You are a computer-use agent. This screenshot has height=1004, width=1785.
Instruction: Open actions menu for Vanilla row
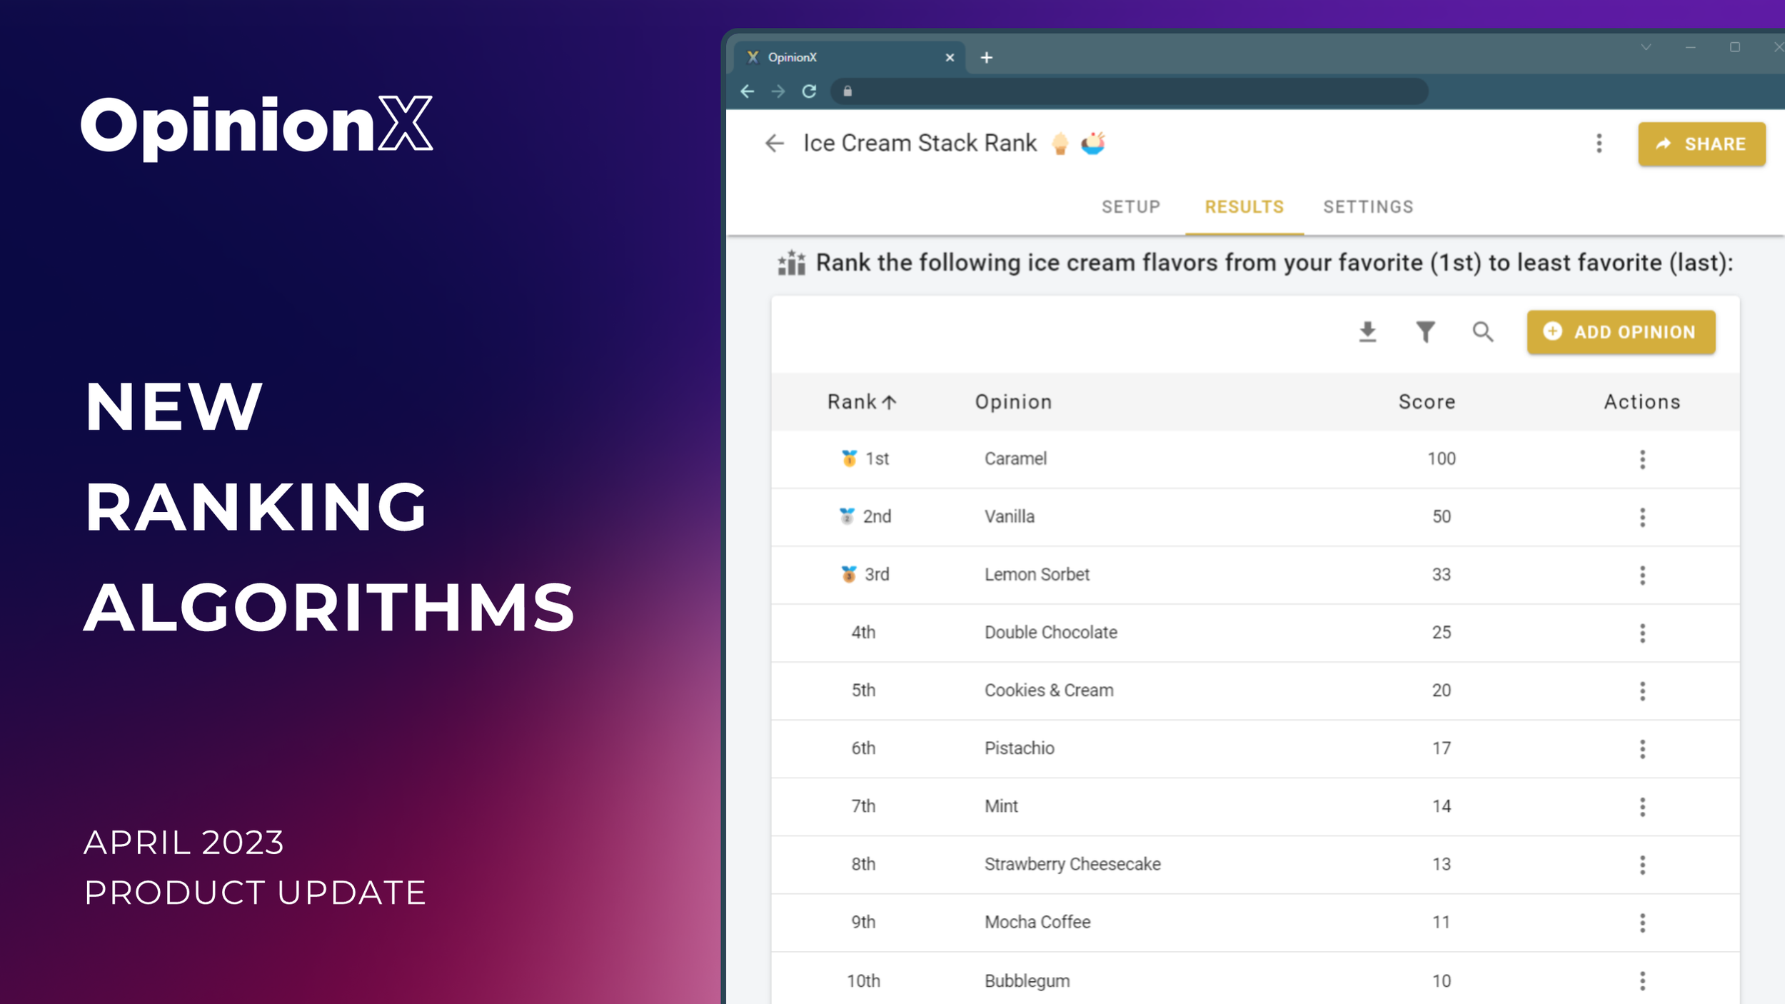[x=1642, y=517]
